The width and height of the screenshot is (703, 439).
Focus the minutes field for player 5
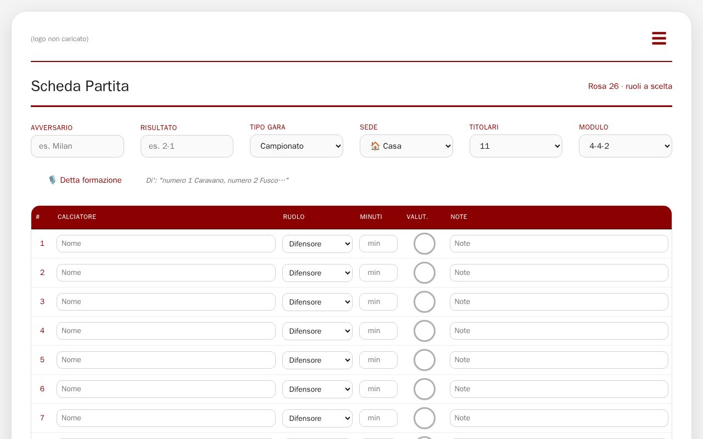click(378, 360)
